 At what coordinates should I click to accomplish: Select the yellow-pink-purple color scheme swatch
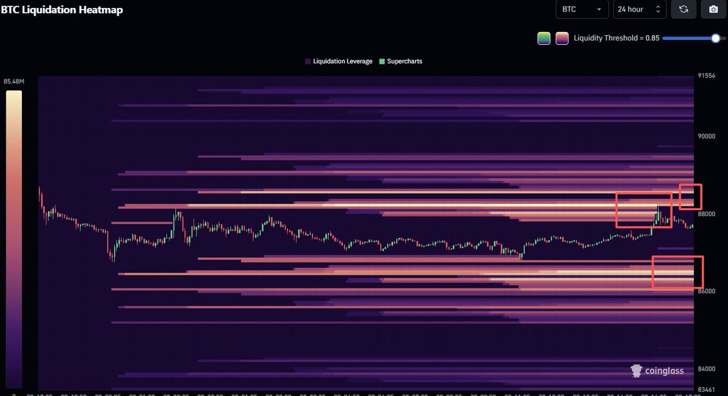(x=562, y=38)
